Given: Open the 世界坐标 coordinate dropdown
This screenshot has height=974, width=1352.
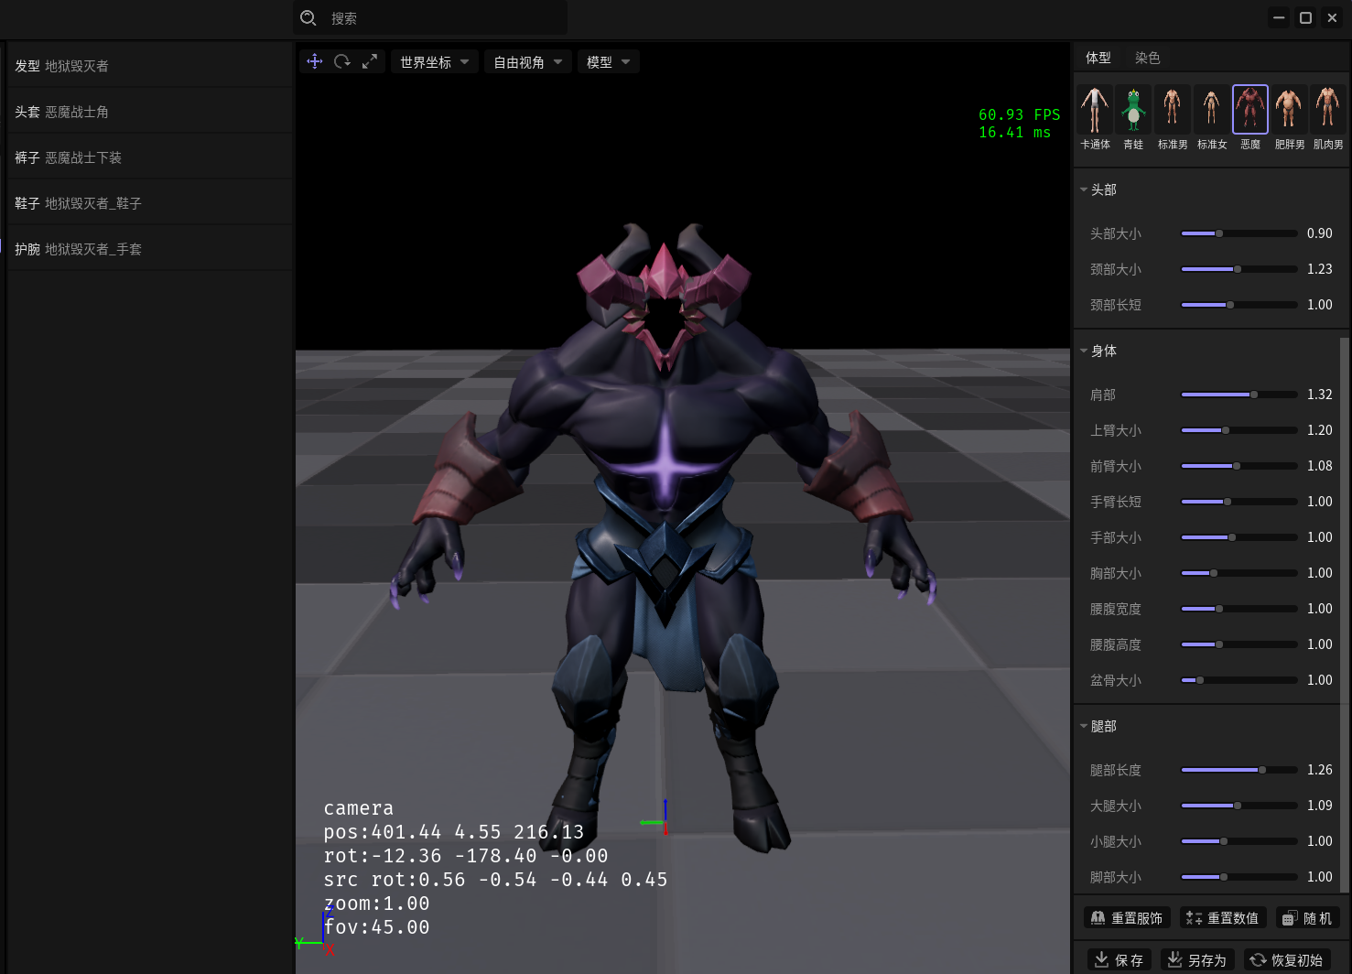Looking at the screenshot, I should coord(435,61).
